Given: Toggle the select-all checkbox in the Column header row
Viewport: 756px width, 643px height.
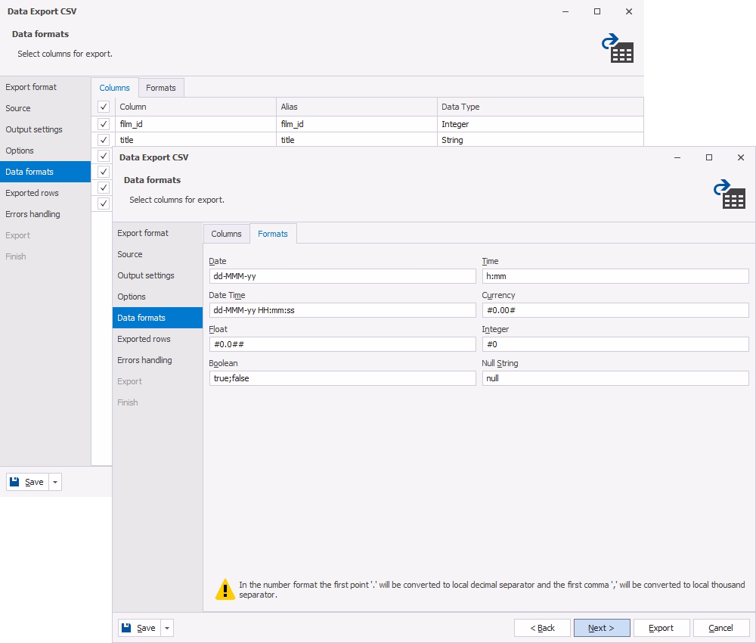Looking at the screenshot, I should click(103, 107).
